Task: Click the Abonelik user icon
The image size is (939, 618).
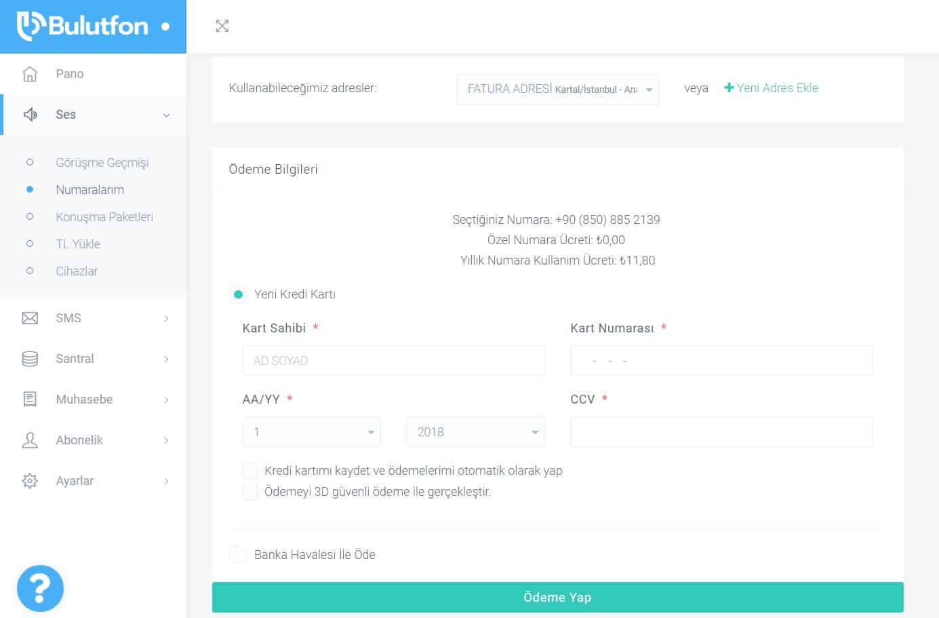Action: coord(30,440)
